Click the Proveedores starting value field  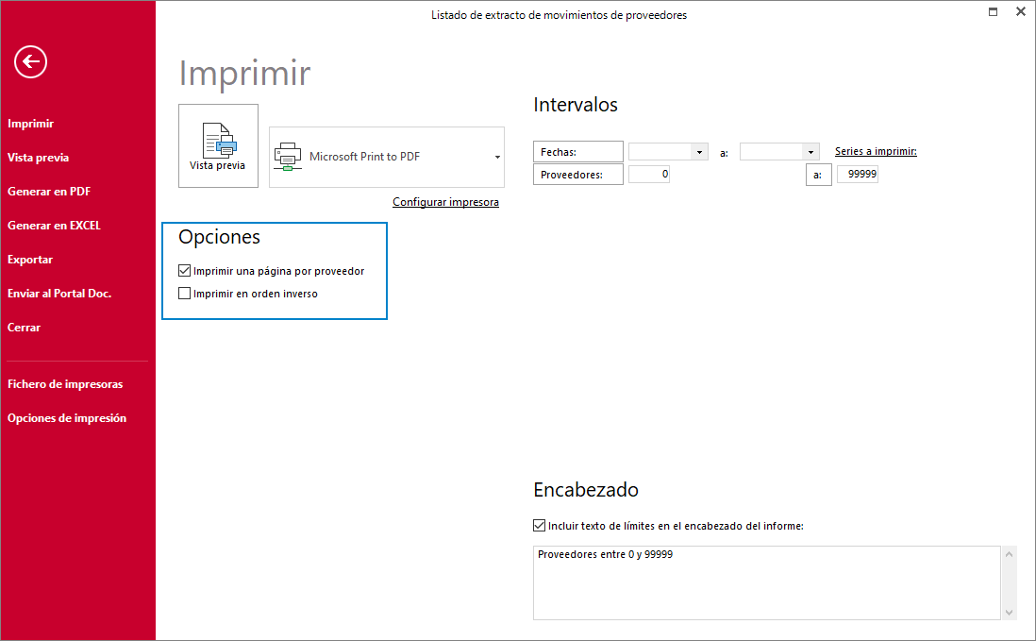tap(649, 174)
